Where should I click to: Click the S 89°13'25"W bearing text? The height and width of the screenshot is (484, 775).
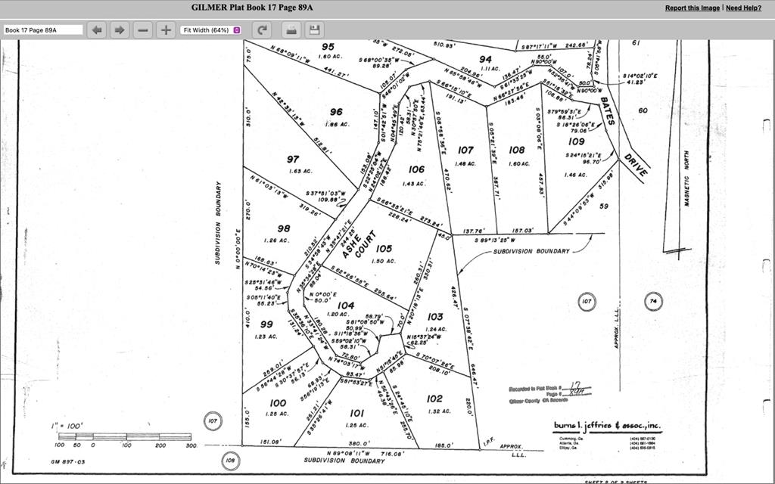(x=495, y=240)
